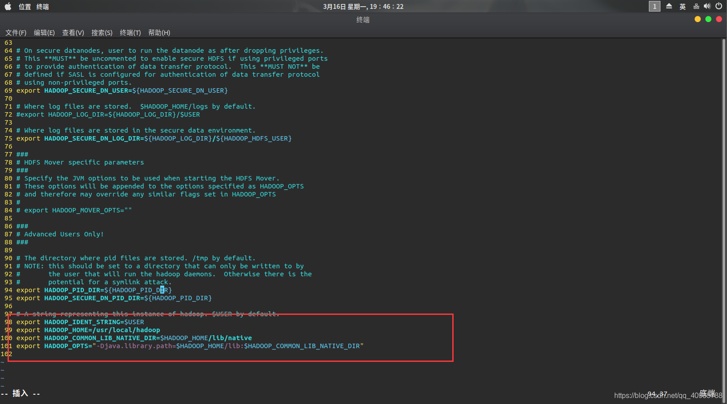Viewport: 727px width, 404px height.
Task: Open the 位置 menu in the top bar
Action: 25,7
